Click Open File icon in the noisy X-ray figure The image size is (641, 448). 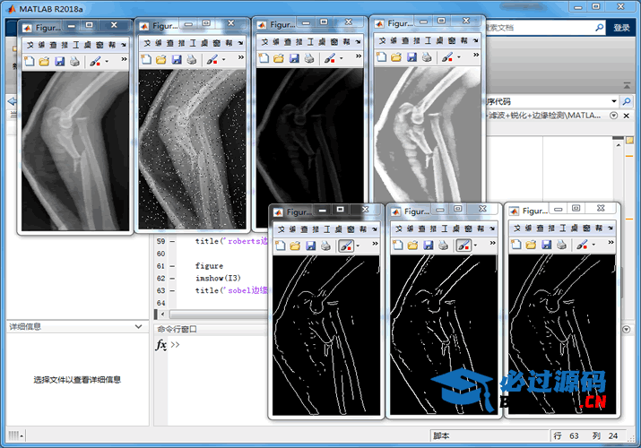tap(160, 60)
